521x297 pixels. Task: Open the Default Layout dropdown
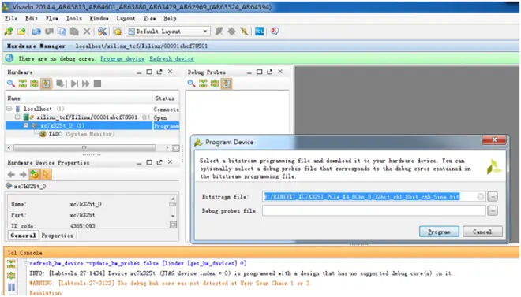point(168,32)
